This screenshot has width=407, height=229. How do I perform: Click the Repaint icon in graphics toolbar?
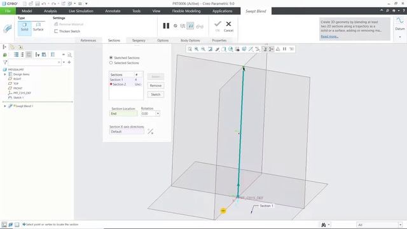pyautogui.click(x=210, y=49)
